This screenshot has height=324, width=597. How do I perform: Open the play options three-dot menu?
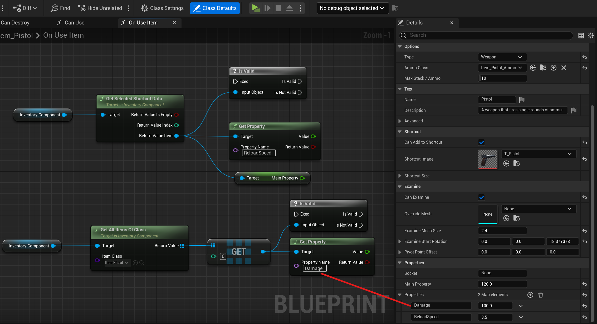point(300,8)
